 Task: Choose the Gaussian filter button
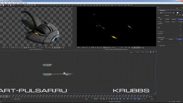pyautogui.click(x=180, y=19)
